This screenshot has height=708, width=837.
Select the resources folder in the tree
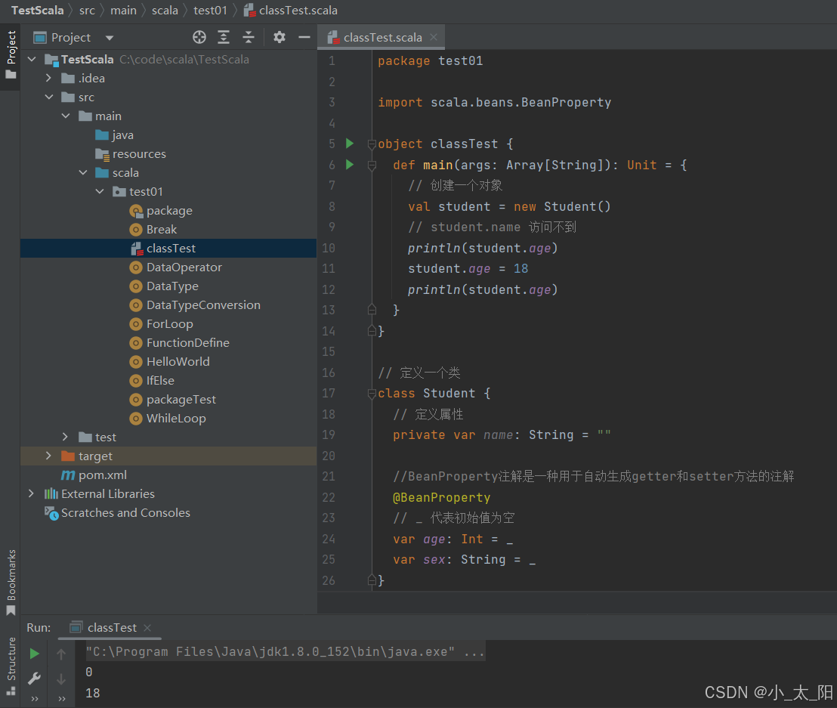(x=131, y=154)
